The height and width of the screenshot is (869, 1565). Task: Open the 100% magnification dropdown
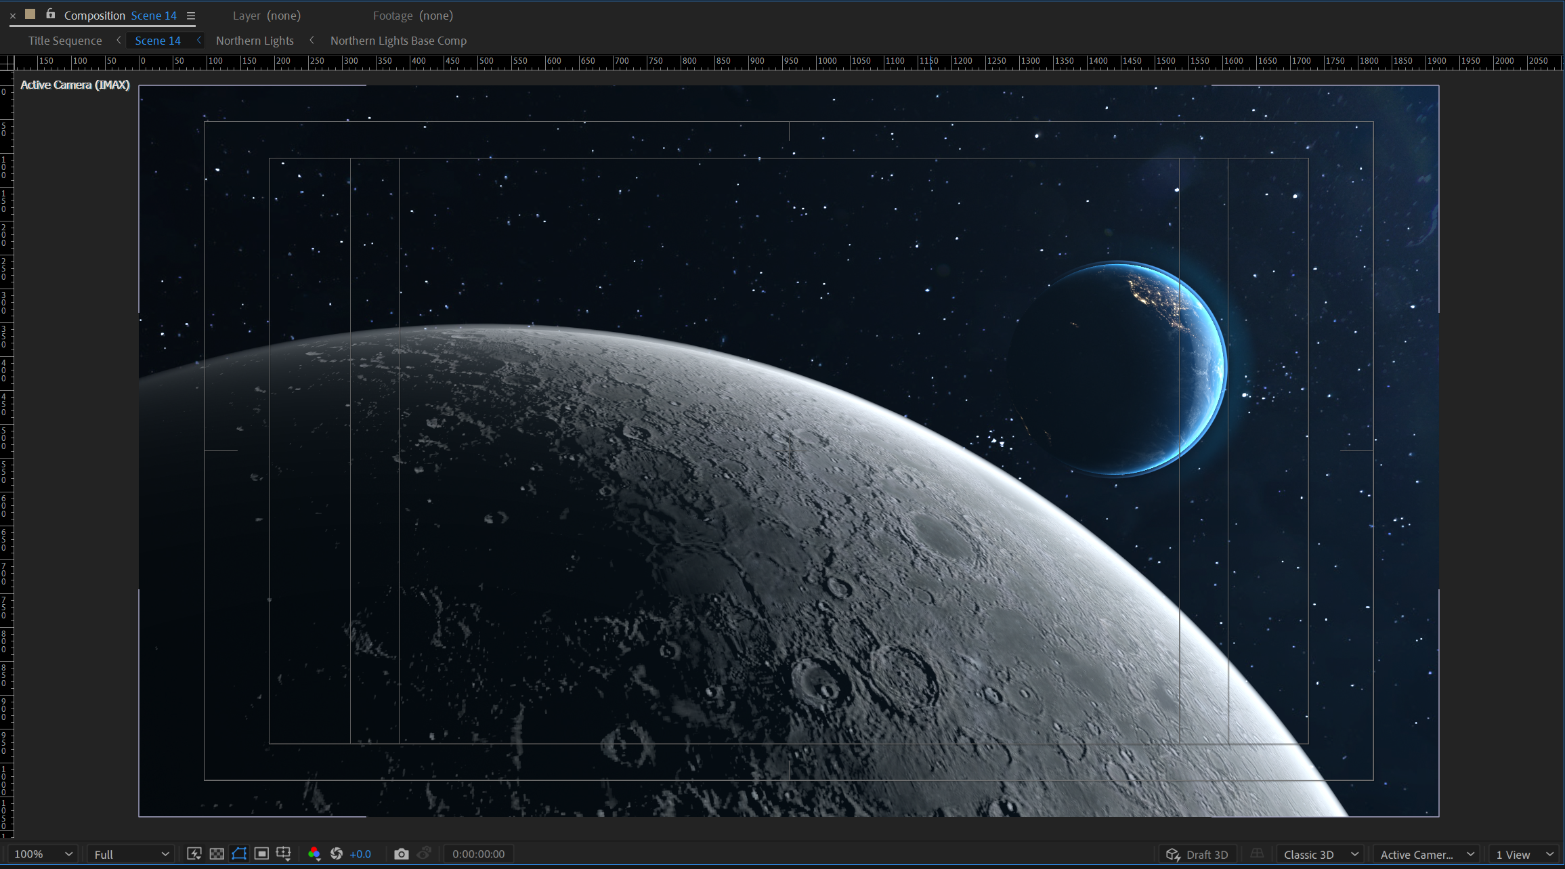point(43,854)
